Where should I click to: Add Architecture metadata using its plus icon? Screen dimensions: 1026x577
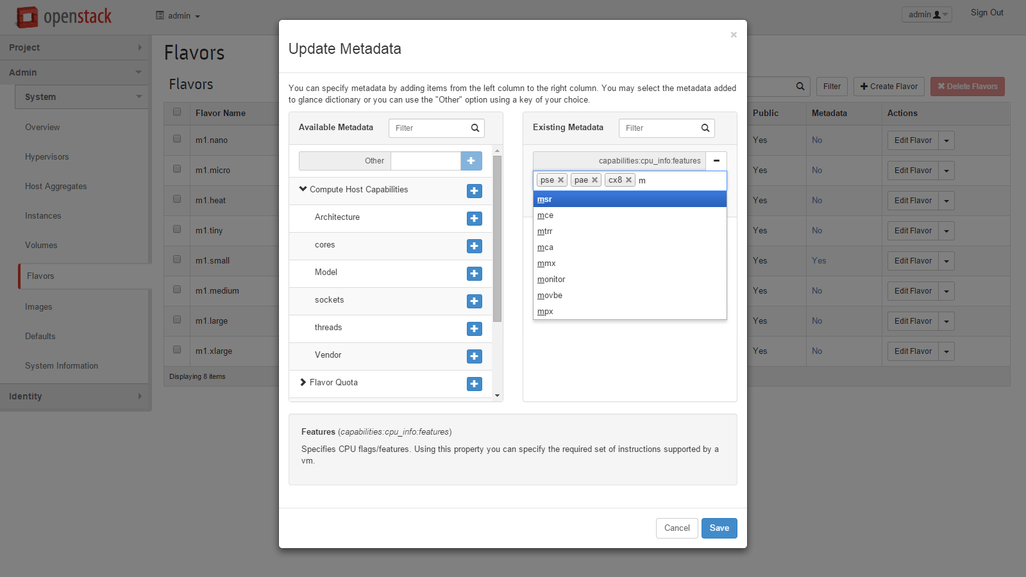474,218
